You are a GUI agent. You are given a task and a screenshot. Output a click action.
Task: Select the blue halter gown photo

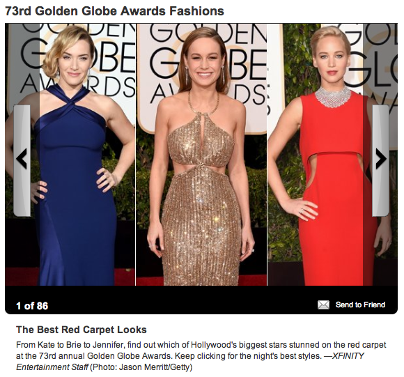(x=70, y=155)
